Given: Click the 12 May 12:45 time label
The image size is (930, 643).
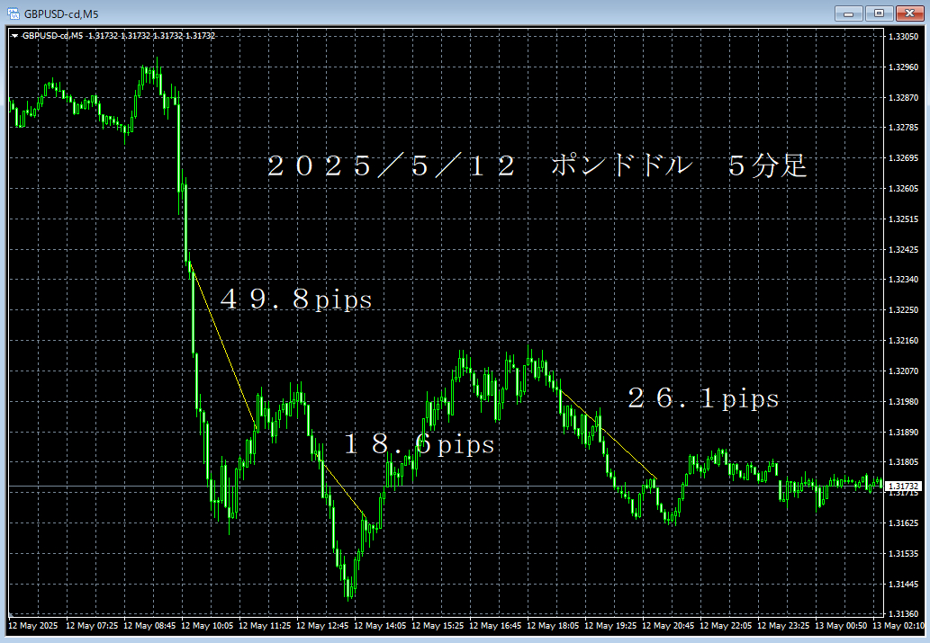Looking at the screenshot, I should (322, 626).
